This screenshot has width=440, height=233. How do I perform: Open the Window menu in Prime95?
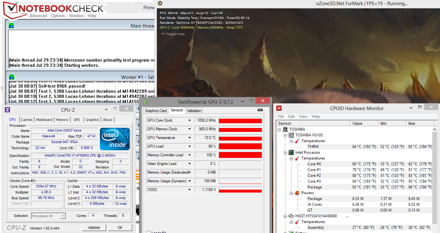point(76,16)
